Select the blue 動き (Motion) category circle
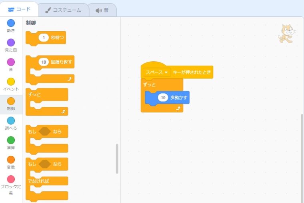 tap(11, 23)
